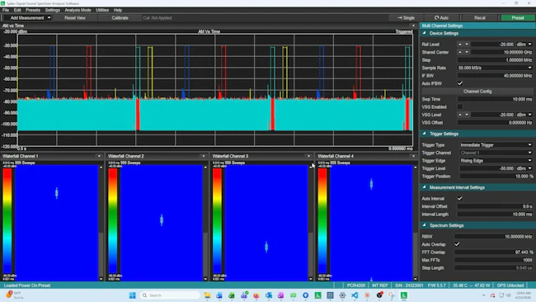
Task: Open the Trigger Type dropdown
Action: click(496, 145)
